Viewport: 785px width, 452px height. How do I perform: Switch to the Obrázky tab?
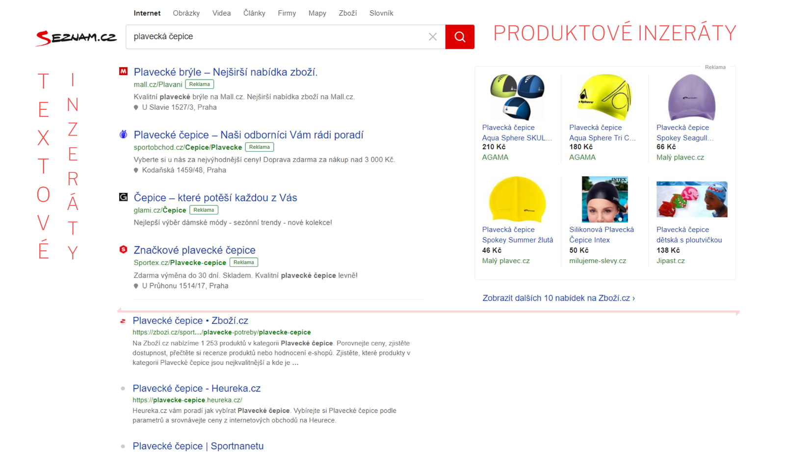tap(186, 13)
